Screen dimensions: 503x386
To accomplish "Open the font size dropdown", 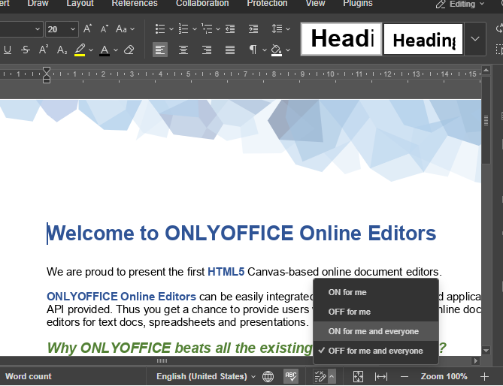I will (73, 29).
